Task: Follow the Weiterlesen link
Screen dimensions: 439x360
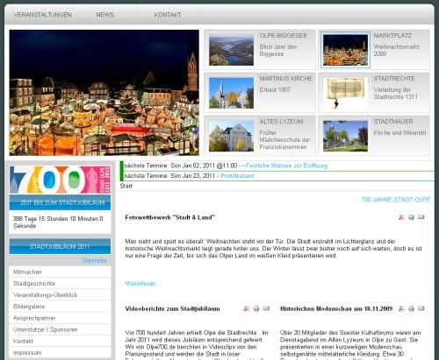Action: pos(142,284)
